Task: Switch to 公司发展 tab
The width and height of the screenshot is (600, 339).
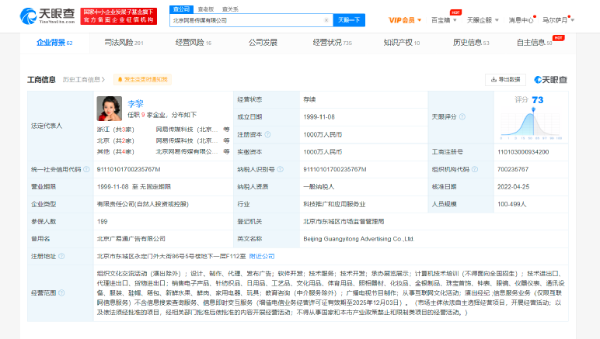Action: click(x=263, y=43)
